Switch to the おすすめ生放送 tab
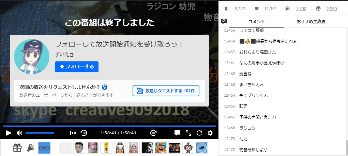 coord(311,22)
